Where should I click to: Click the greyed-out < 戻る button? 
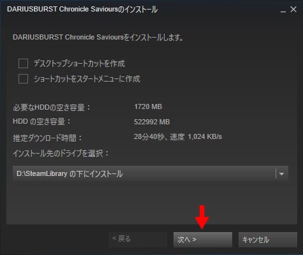(x=138, y=239)
